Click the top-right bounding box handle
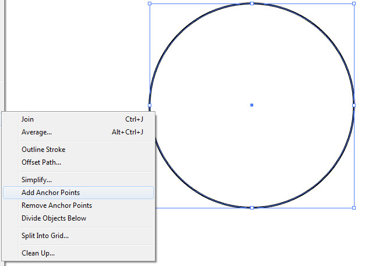Screen dimensions: 365x266 [354, 3]
